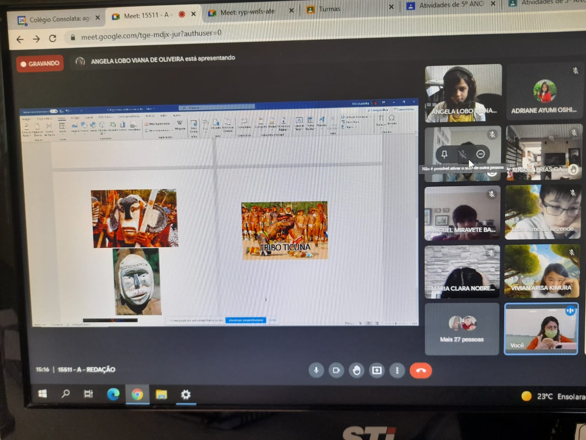Open the Windows Start menu
This screenshot has width=586, height=440.
pyautogui.click(x=42, y=394)
